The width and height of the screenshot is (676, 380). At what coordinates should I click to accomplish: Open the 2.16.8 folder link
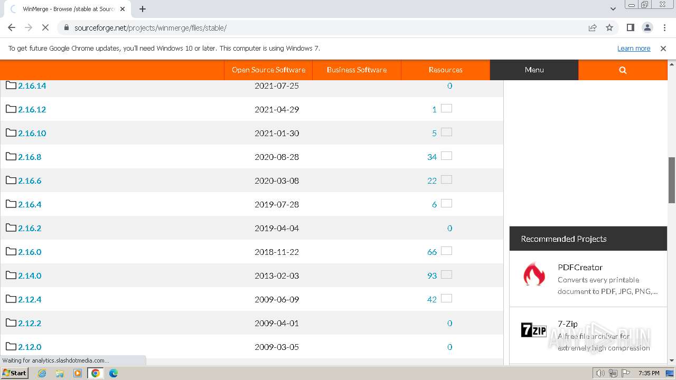(x=30, y=157)
